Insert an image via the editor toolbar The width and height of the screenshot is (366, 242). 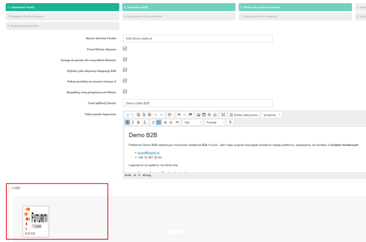pos(198,115)
